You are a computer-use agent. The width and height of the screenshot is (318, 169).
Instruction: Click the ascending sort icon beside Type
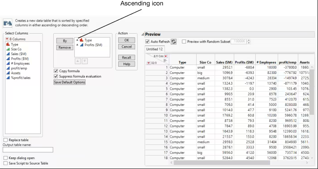pos(77,40)
